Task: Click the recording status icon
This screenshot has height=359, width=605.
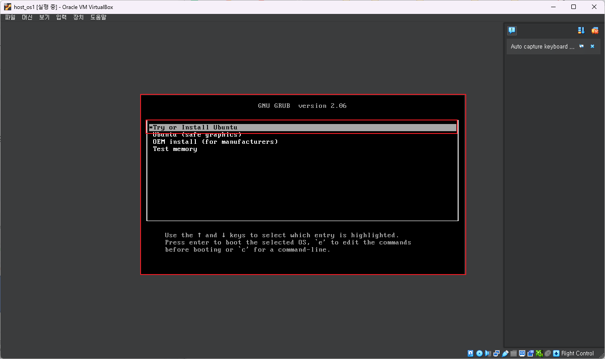Action: pos(530,353)
